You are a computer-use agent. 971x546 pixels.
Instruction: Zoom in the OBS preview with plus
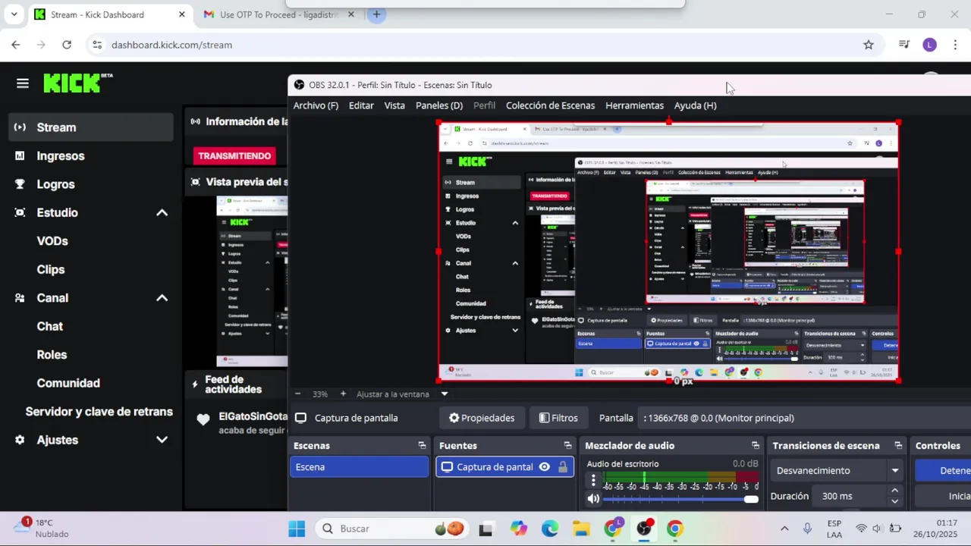[x=343, y=394]
